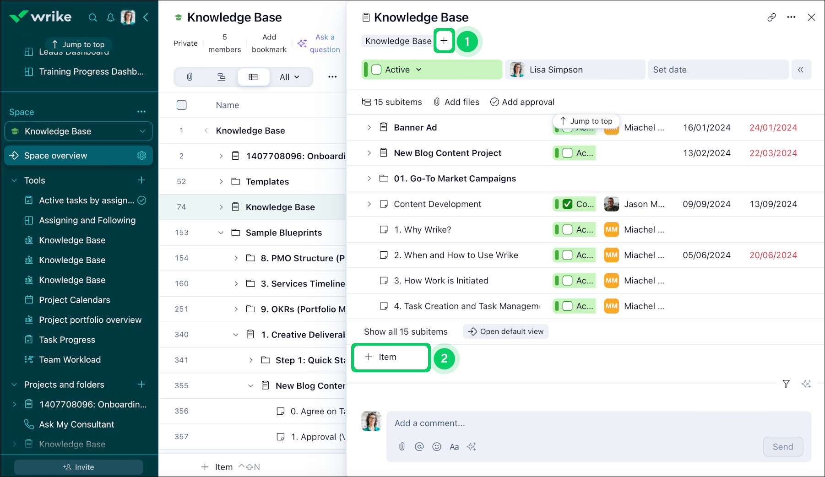Open the emoji picker in comment box

(437, 447)
